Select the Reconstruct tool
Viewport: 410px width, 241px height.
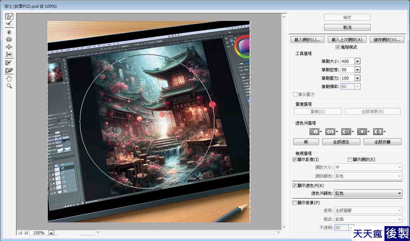(9, 23)
